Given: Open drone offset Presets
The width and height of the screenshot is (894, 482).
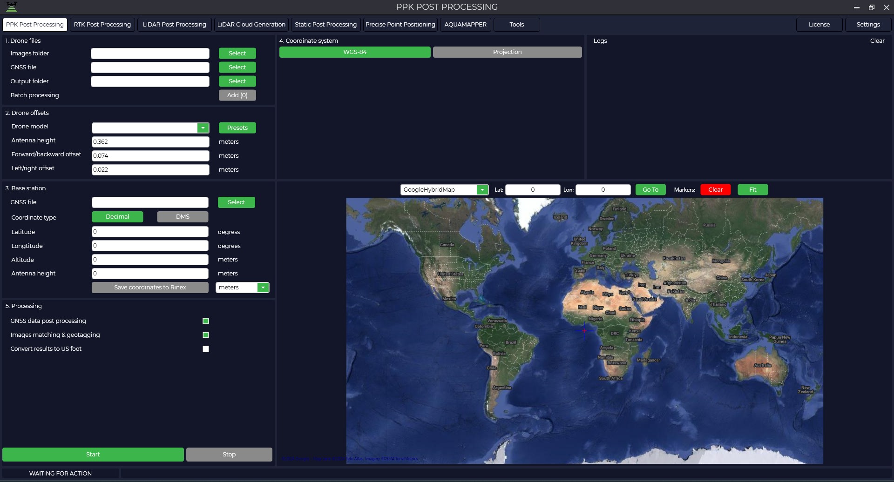Looking at the screenshot, I should pos(237,128).
